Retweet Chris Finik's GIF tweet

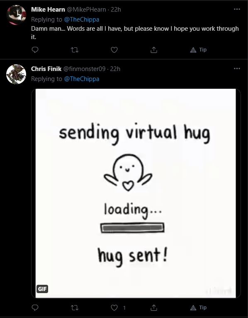pyautogui.click(x=75, y=308)
